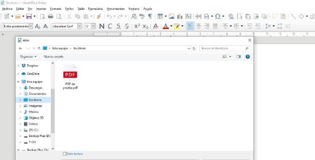Click the Paste clipboard icon
This screenshot has width=315, height=160.
86,16
